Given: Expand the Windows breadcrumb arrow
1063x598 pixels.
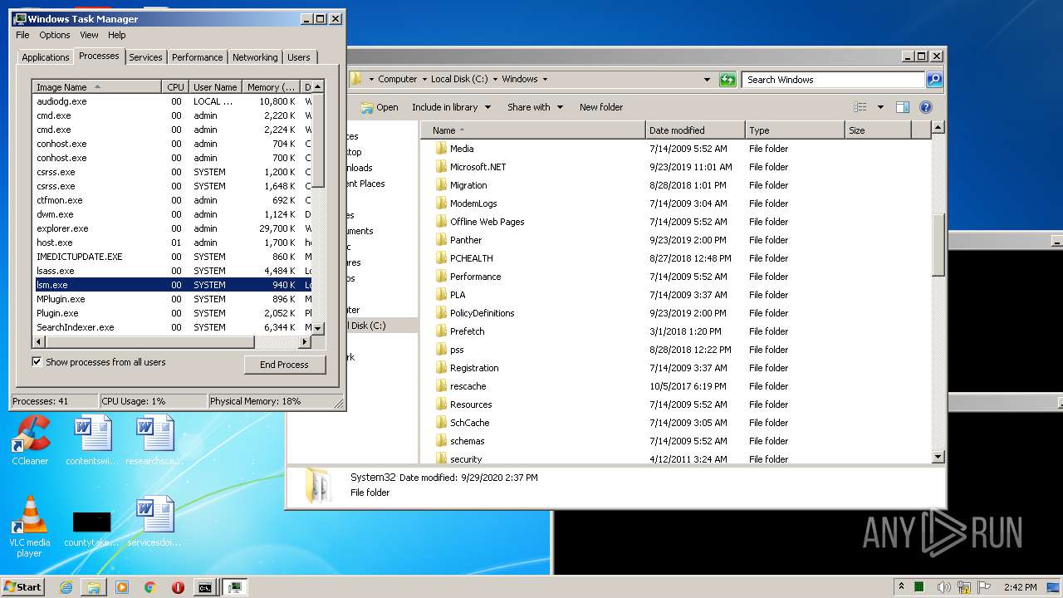Looking at the screenshot, I should click(x=545, y=80).
